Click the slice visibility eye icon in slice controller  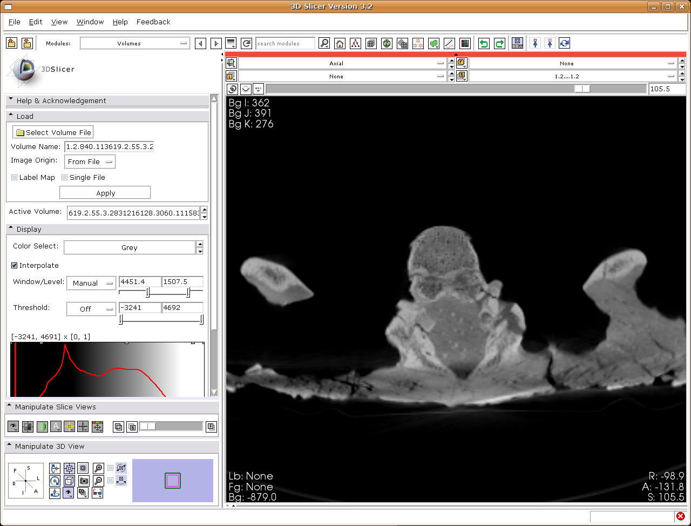point(246,89)
